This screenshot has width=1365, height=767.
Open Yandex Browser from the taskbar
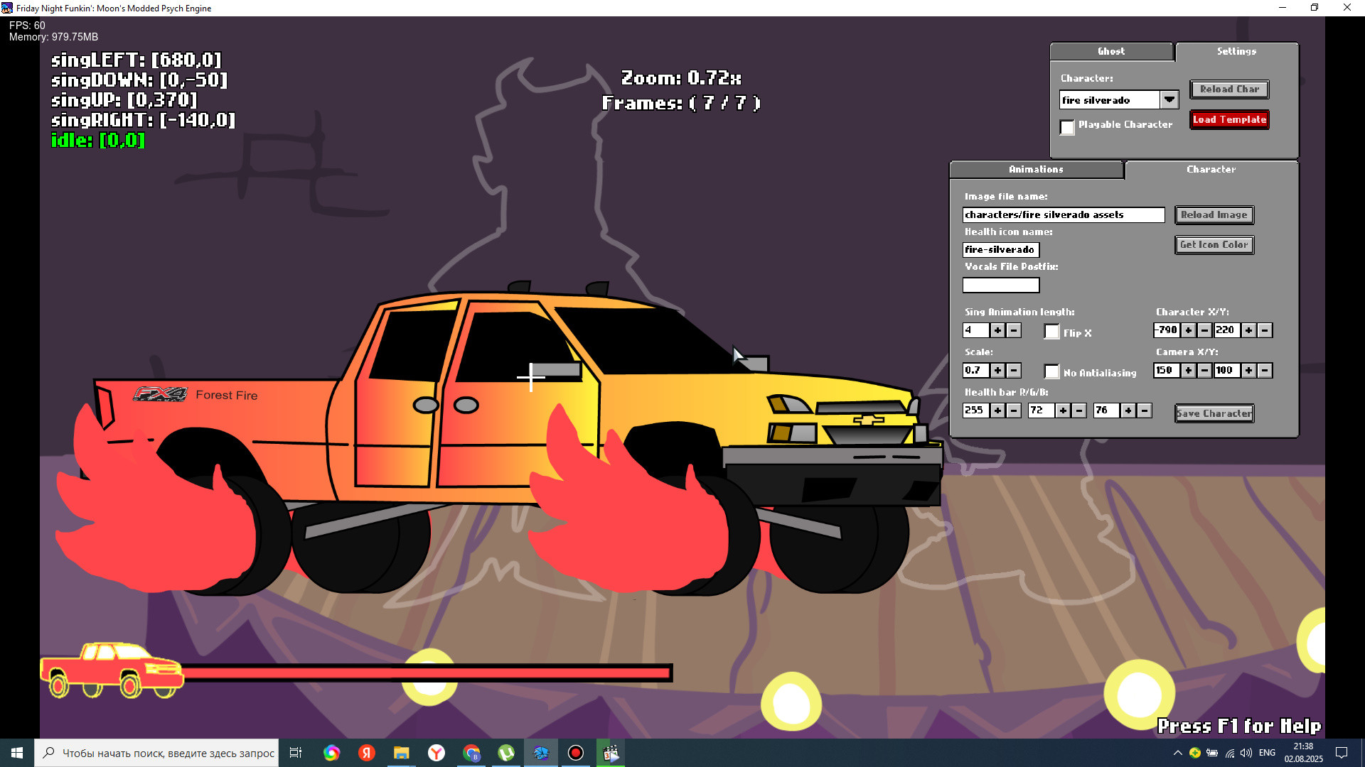tap(436, 753)
